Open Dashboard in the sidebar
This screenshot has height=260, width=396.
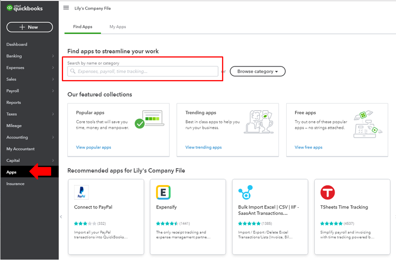coord(17,44)
